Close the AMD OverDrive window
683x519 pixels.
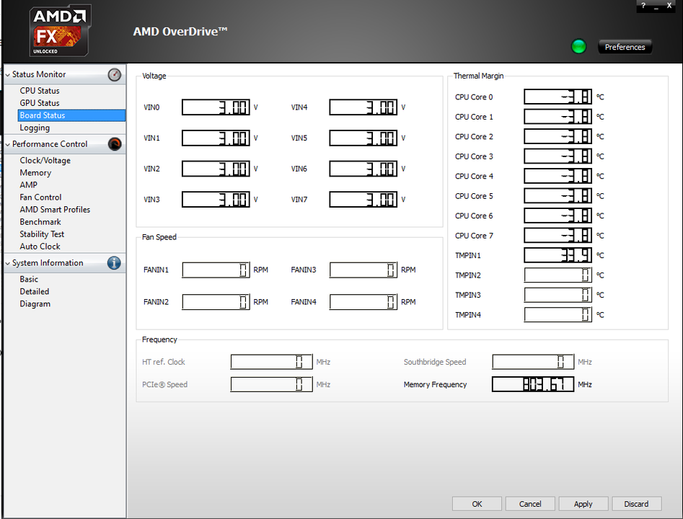pyautogui.click(x=669, y=6)
